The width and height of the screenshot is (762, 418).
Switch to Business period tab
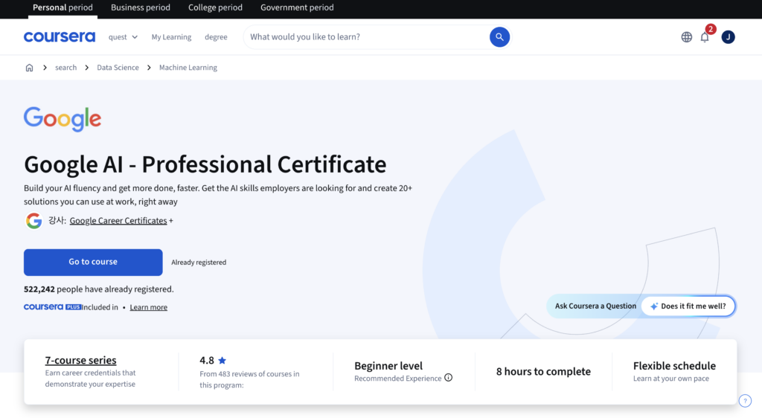pos(141,7)
